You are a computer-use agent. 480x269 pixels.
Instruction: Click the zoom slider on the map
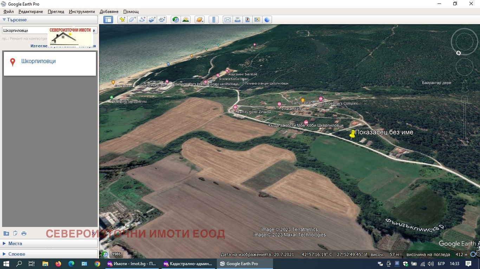click(465, 120)
